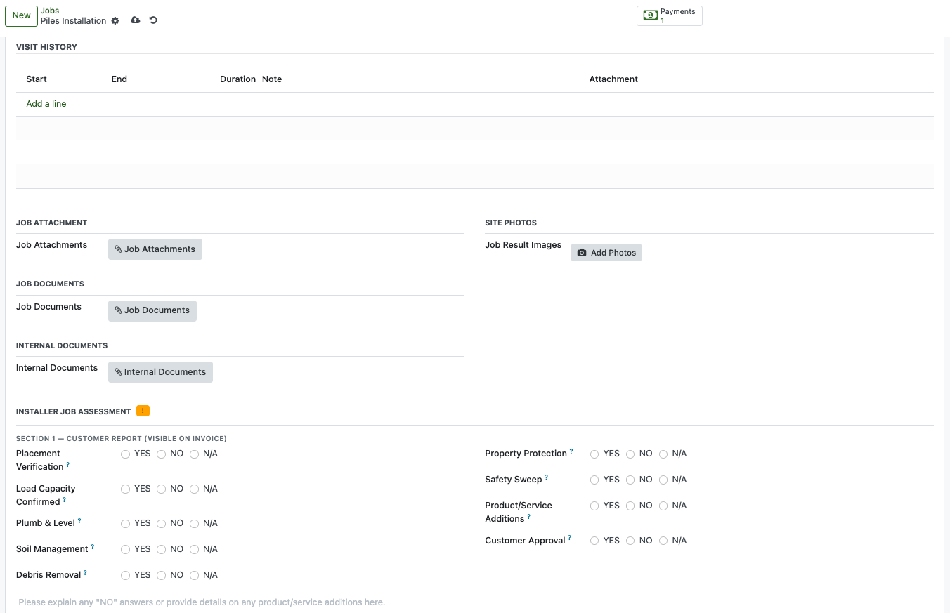The image size is (950, 613).
Task: Click the Job Documents upload button
Action: [152, 310]
